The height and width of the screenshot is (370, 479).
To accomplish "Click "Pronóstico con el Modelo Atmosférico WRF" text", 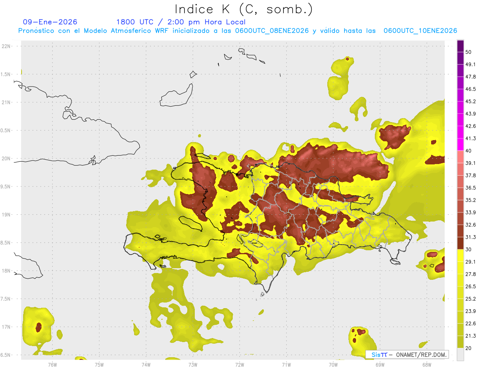I will [x=94, y=31].
